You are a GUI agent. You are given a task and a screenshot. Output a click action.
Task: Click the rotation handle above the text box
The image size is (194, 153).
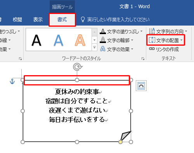pyautogui.click(x=78, y=67)
